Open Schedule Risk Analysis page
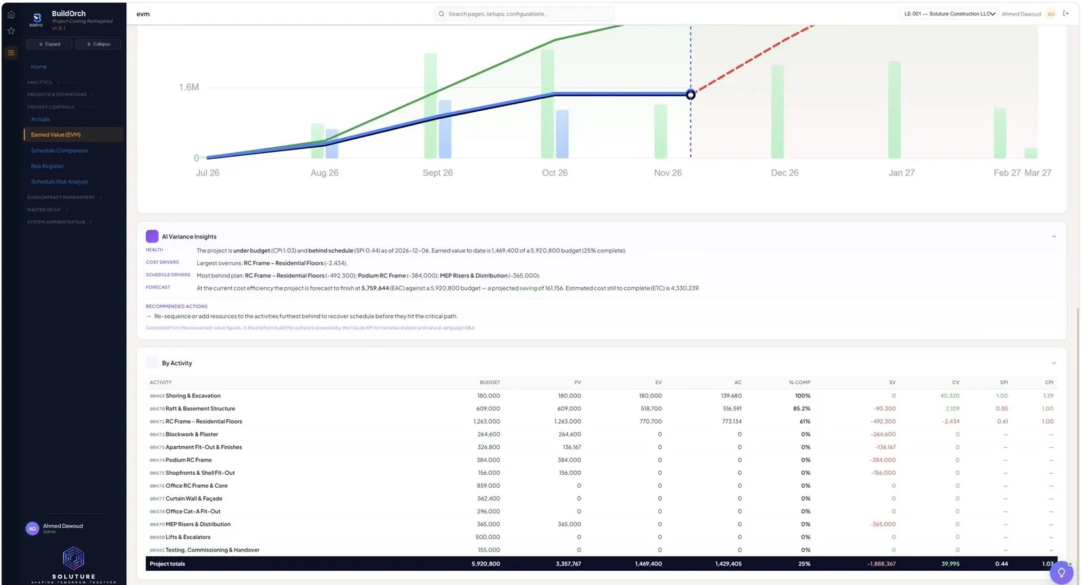 tap(59, 182)
